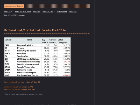Select the ZIM Integrated shiping name cell
Screen dimensions: 140x105
coord(29,59)
